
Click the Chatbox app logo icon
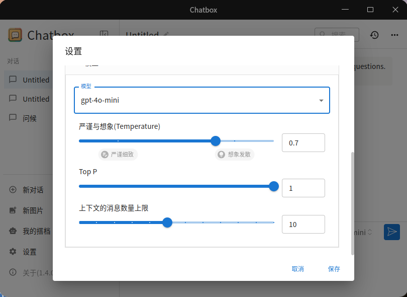coord(15,35)
